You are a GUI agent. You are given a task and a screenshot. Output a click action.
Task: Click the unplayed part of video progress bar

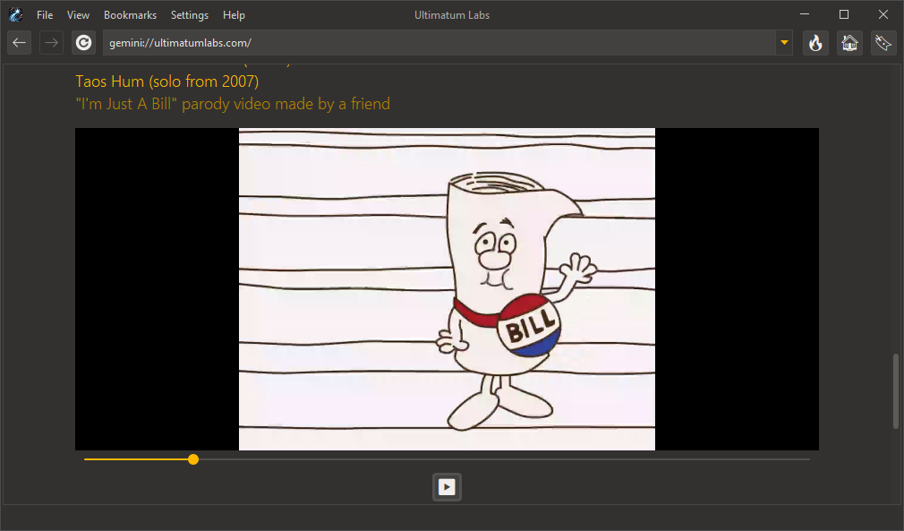pyautogui.click(x=505, y=459)
